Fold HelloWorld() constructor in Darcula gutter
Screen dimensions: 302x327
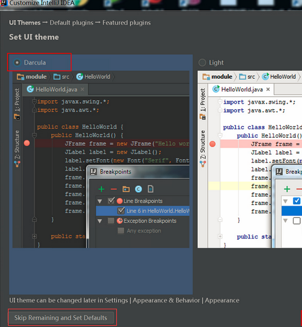click(x=34, y=135)
